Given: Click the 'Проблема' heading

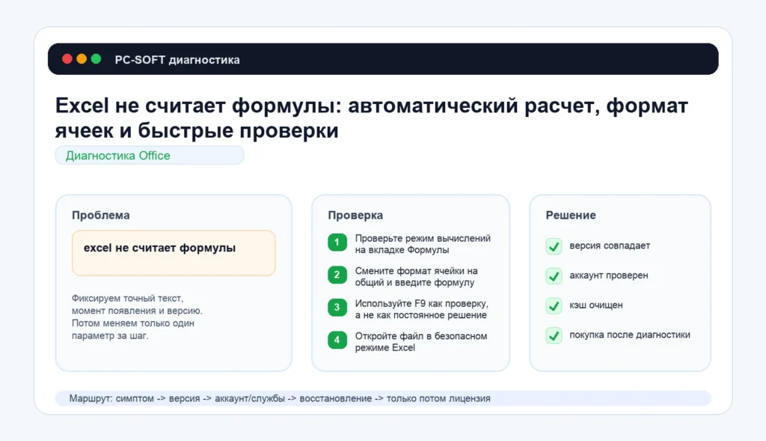Looking at the screenshot, I should 101,215.
